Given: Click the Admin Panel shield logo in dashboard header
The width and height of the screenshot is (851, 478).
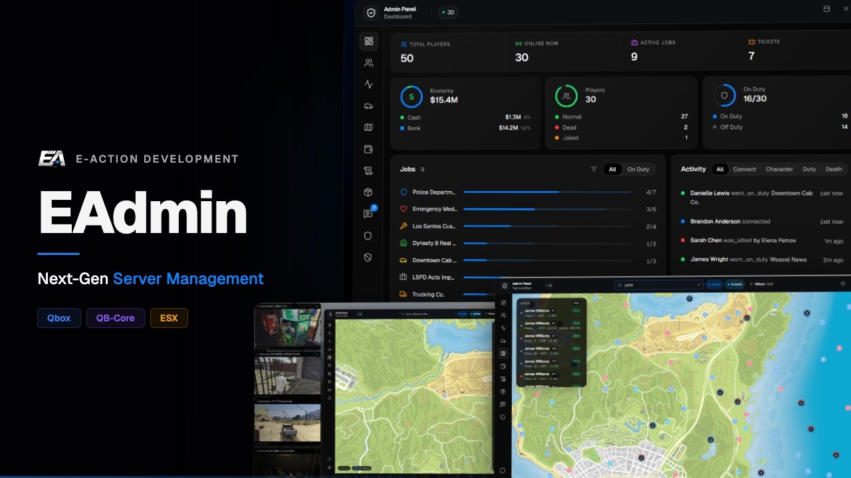Looking at the screenshot, I should click(x=372, y=13).
